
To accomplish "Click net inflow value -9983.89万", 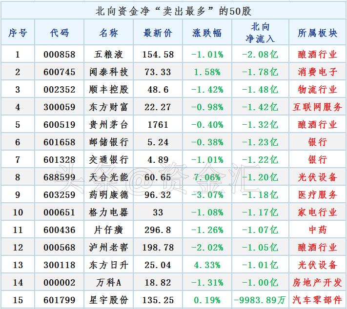I will pyautogui.click(x=260, y=300).
